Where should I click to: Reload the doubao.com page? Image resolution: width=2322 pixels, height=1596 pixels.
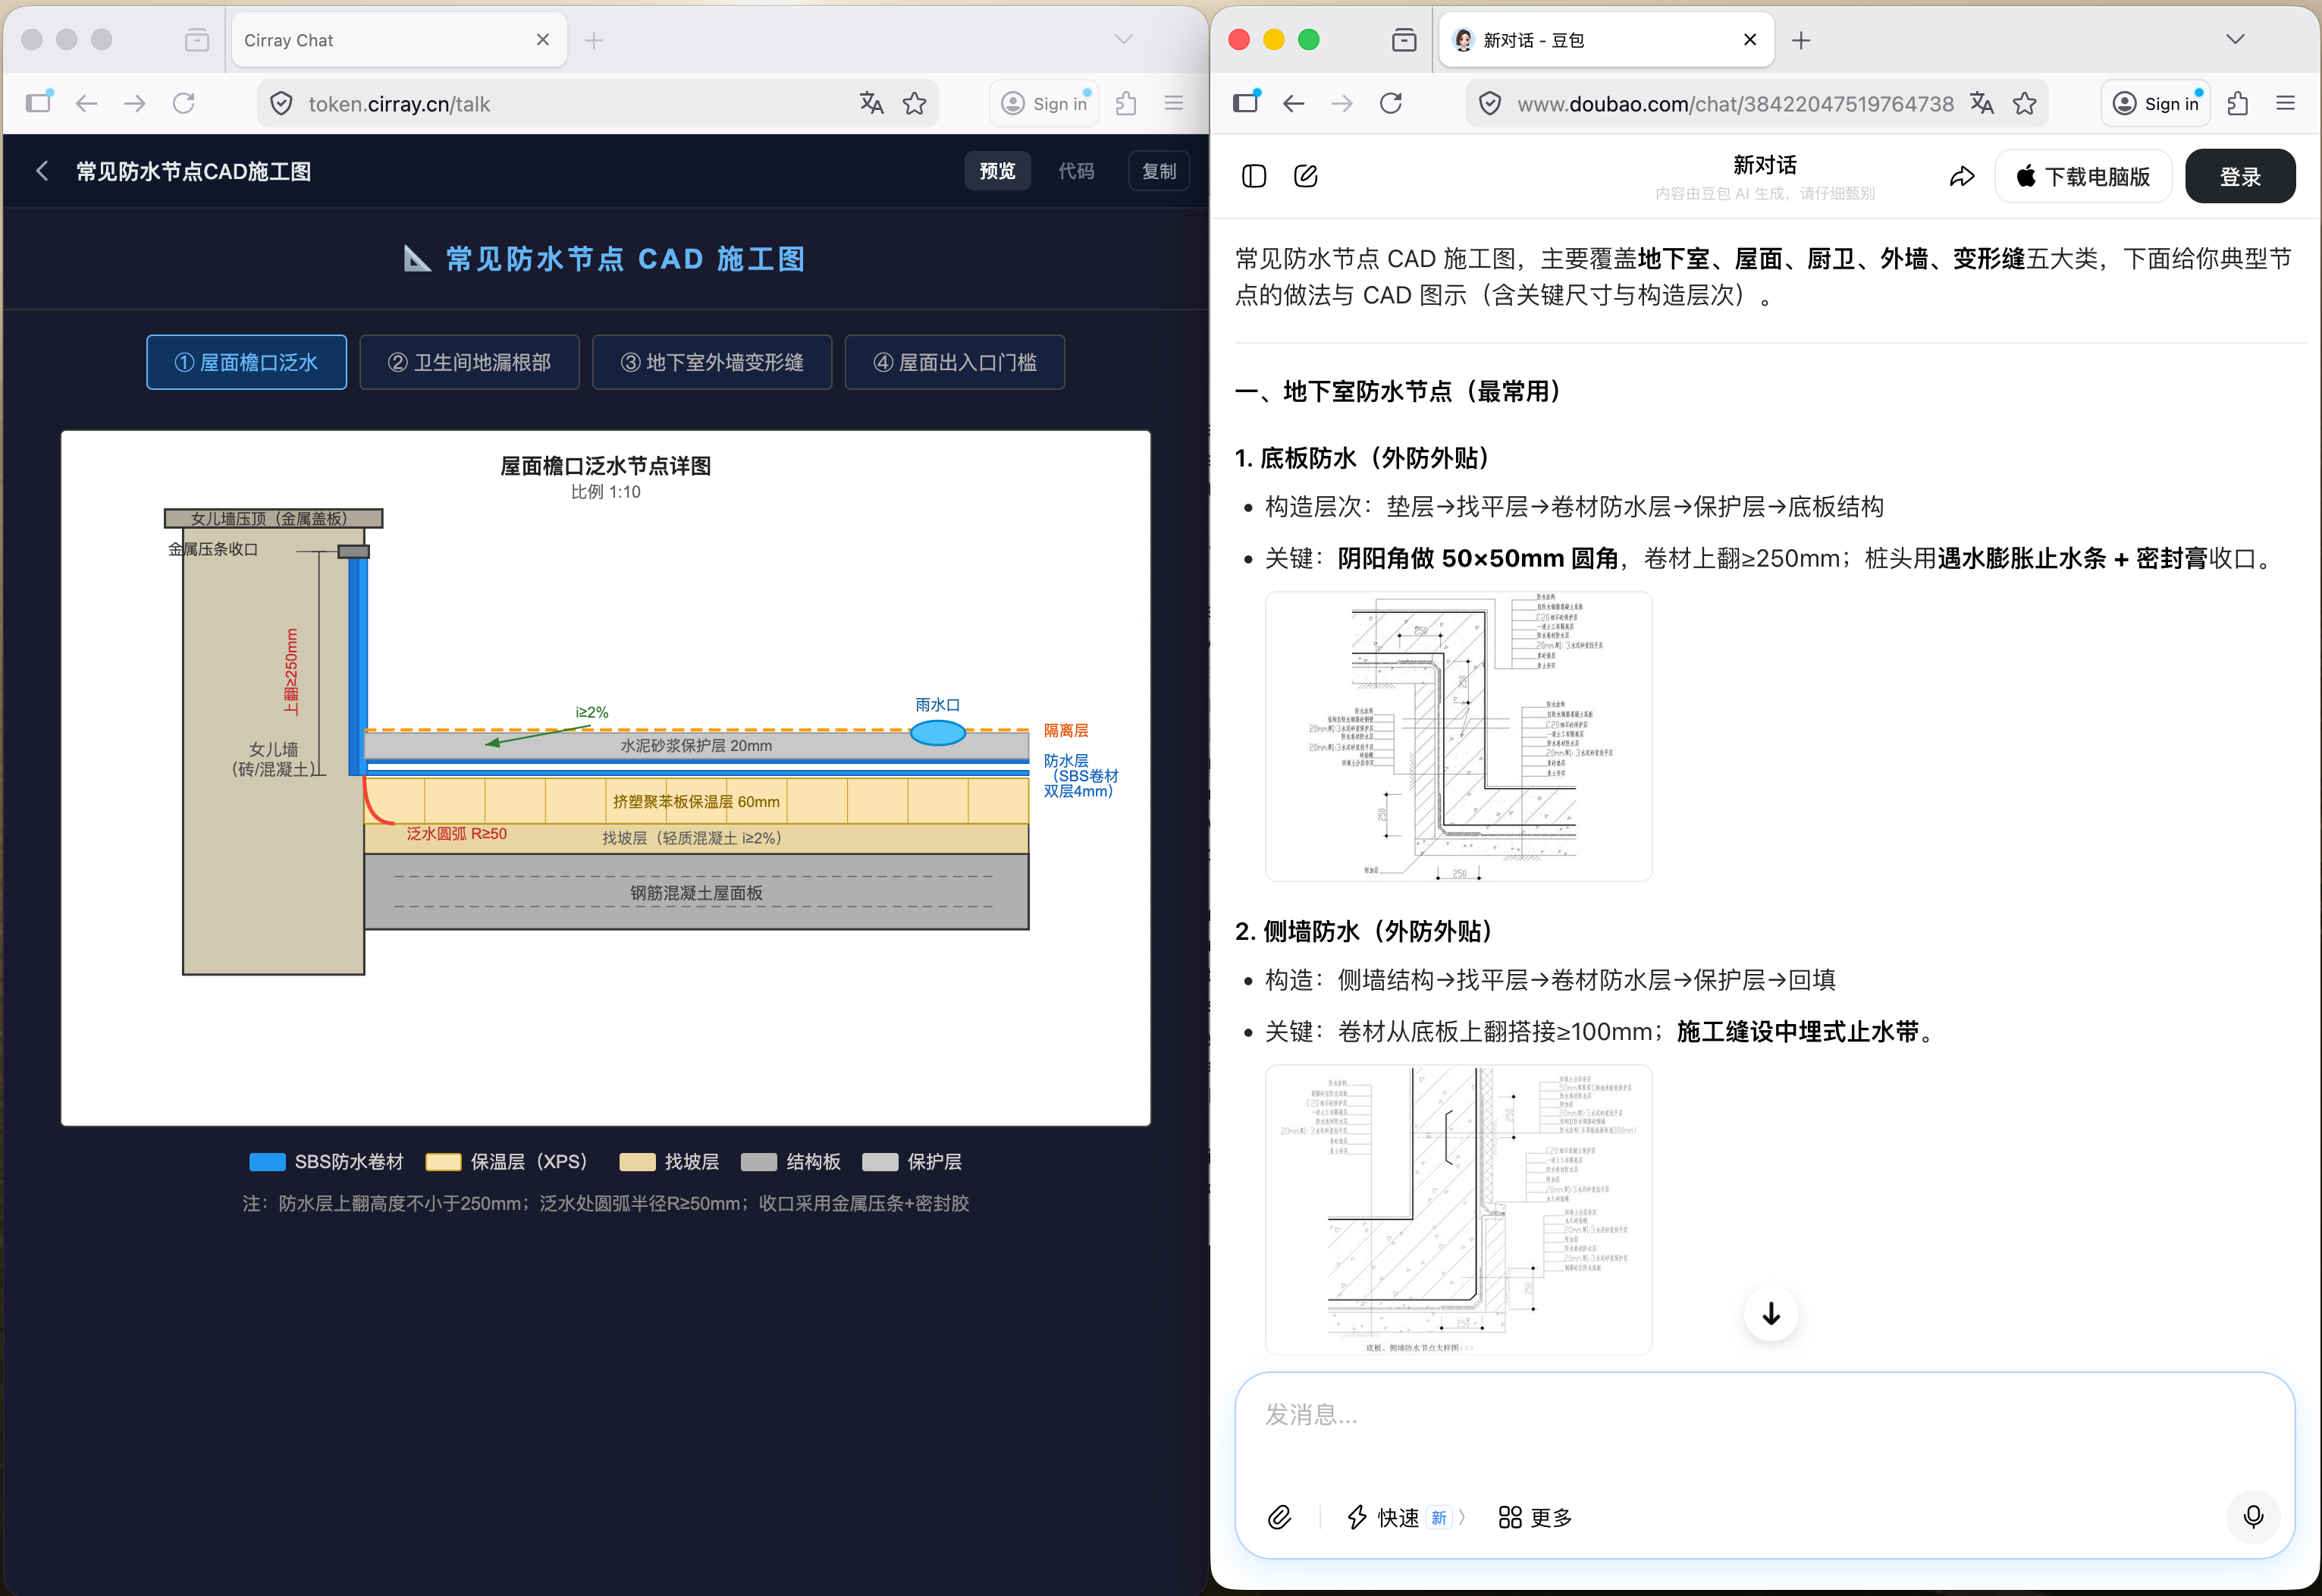(1392, 103)
